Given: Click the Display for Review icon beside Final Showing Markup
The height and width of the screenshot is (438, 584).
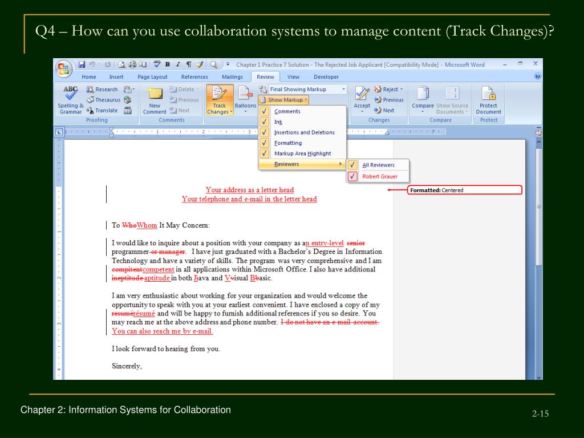Looking at the screenshot, I should point(263,90).
